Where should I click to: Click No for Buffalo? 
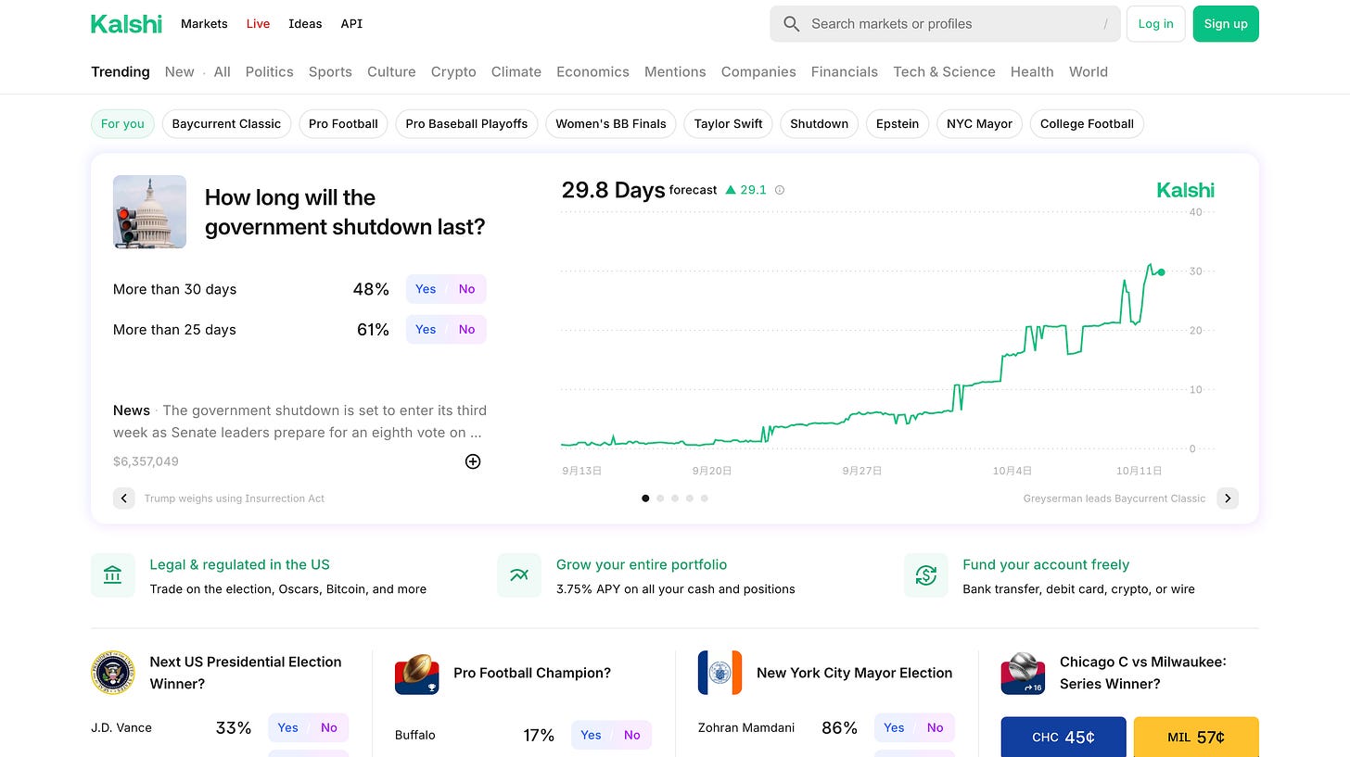[x=632, y=735]
